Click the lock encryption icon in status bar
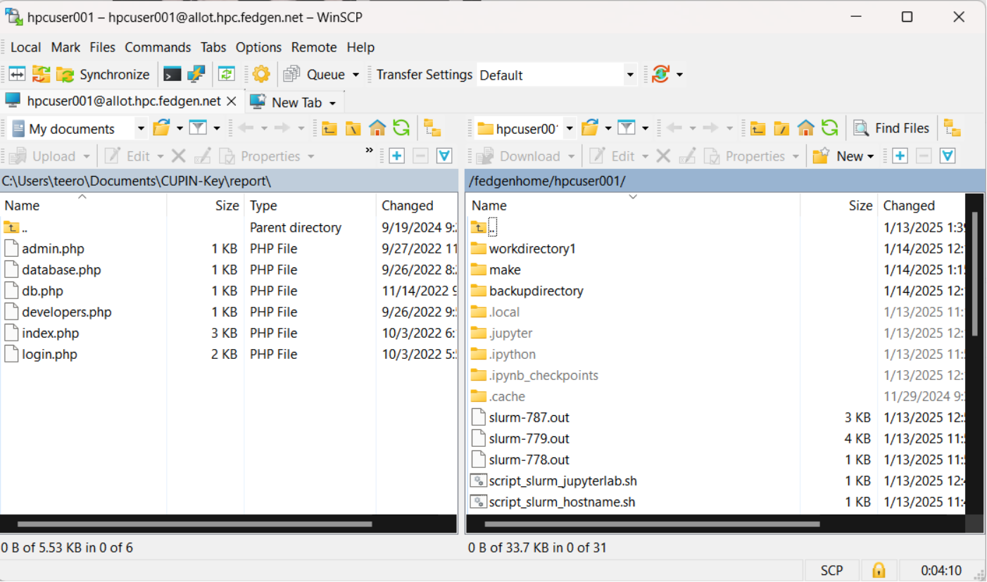Image resolution: width=987 pixels, height=582 pixels. (x=879, y=570)
